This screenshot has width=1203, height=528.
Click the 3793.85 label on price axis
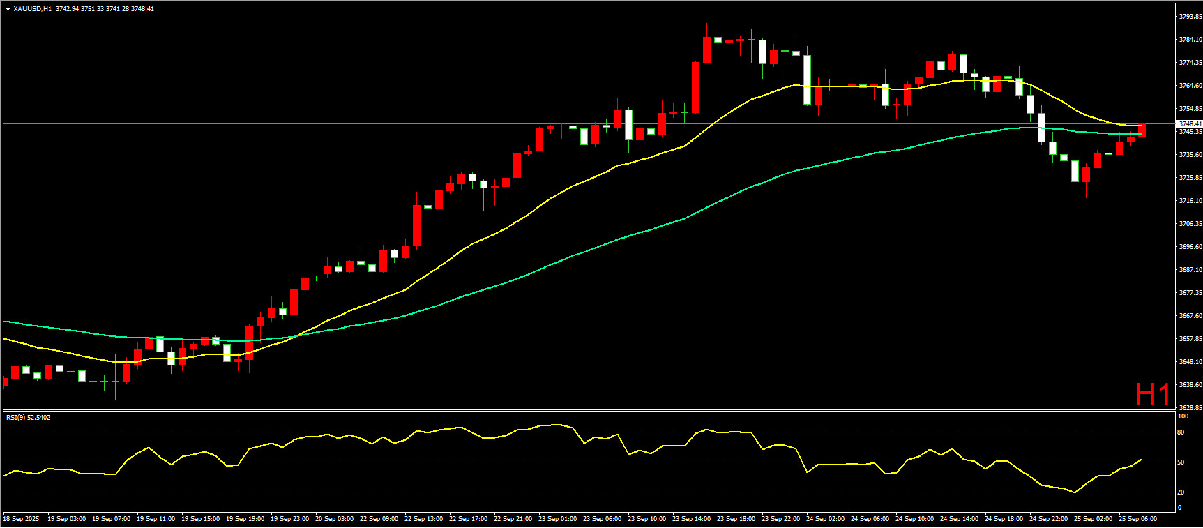tap(1190, 17)
